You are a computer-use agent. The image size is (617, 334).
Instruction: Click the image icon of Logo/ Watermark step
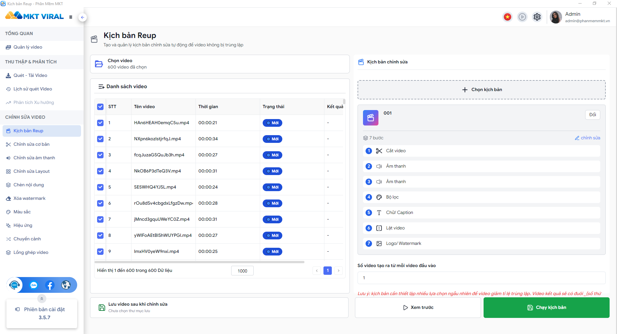point(379,244)
